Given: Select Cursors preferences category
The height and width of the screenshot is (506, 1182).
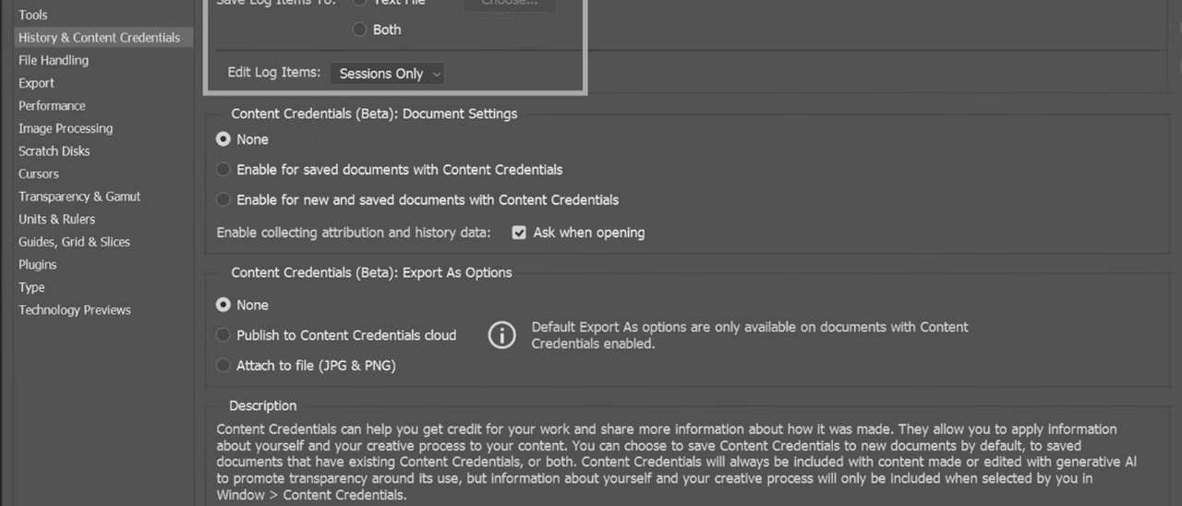Looking at the screenshot, I should point(39,174).
